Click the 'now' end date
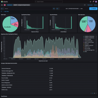The width and height of the screenshot is (98, 98). (x=81, y=9)
